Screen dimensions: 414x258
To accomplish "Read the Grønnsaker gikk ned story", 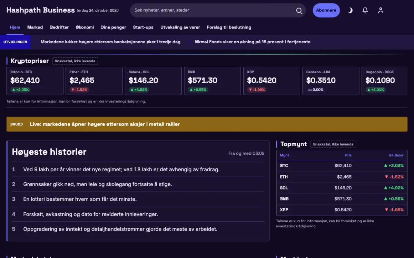I will [98, 184].
